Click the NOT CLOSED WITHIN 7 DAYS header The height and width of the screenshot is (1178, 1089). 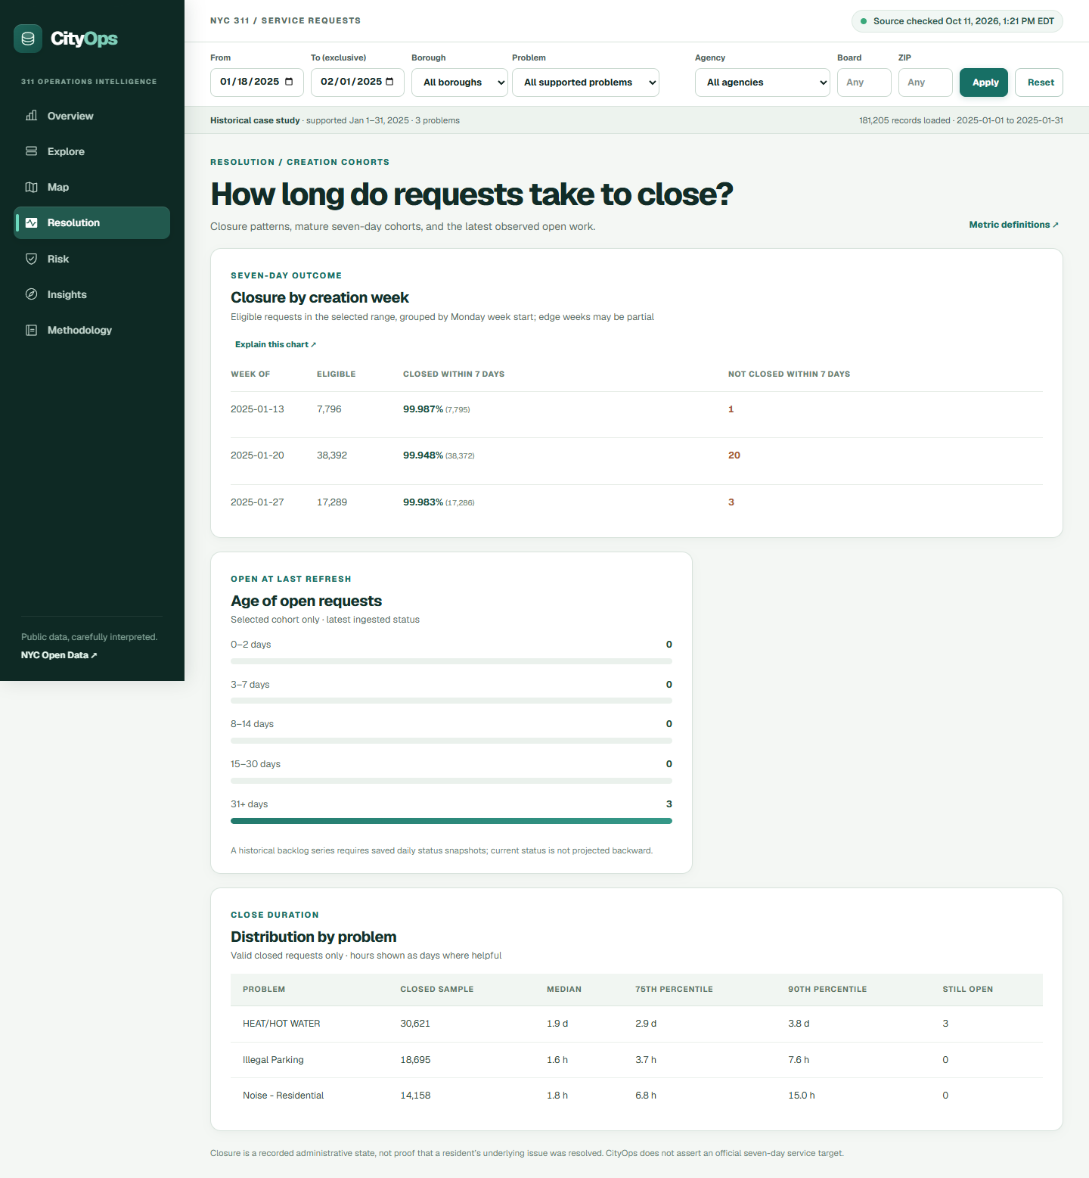coord(789,375)
